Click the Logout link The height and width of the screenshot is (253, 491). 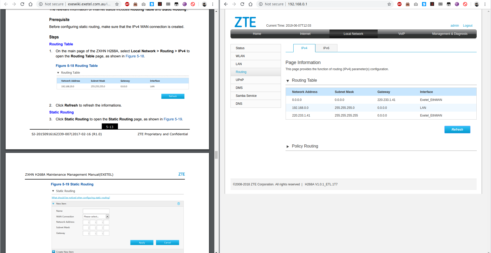point(467,26)
